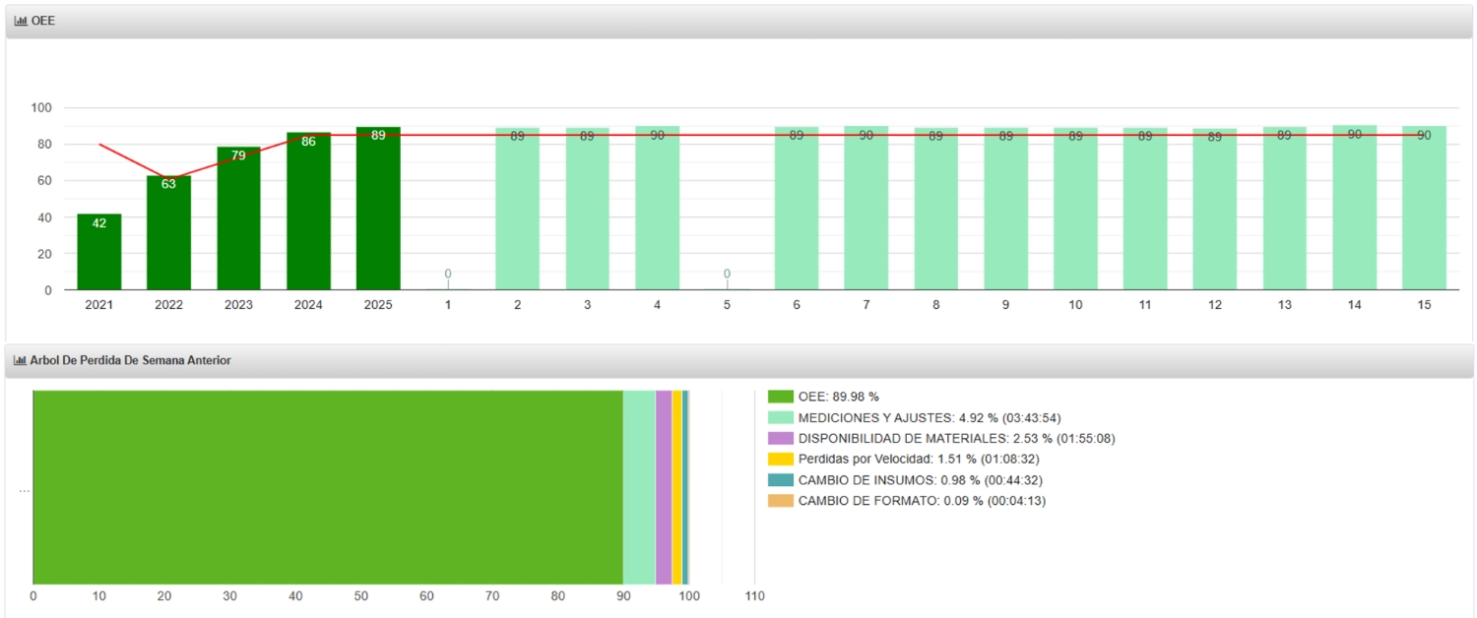
Task: Click the week 10 bar in OEE chart
Action: click(1075, 209)
